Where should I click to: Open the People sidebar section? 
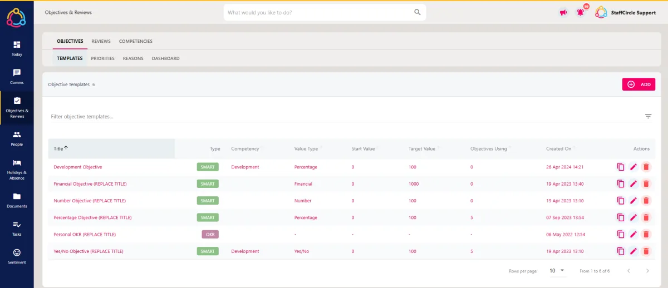(x=17, y=138)
